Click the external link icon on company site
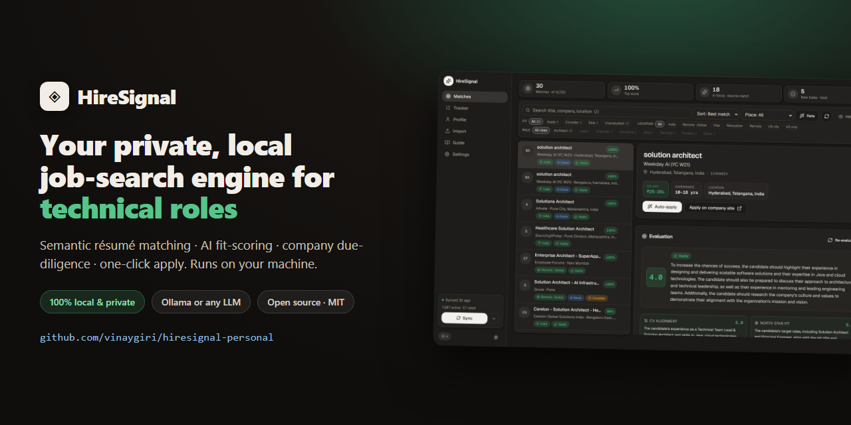The image size is (851, 425). (739, 208)
